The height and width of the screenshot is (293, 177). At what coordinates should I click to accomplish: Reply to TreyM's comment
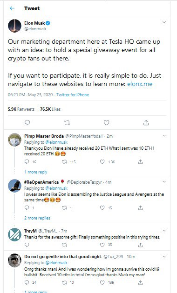pos(27,245)
